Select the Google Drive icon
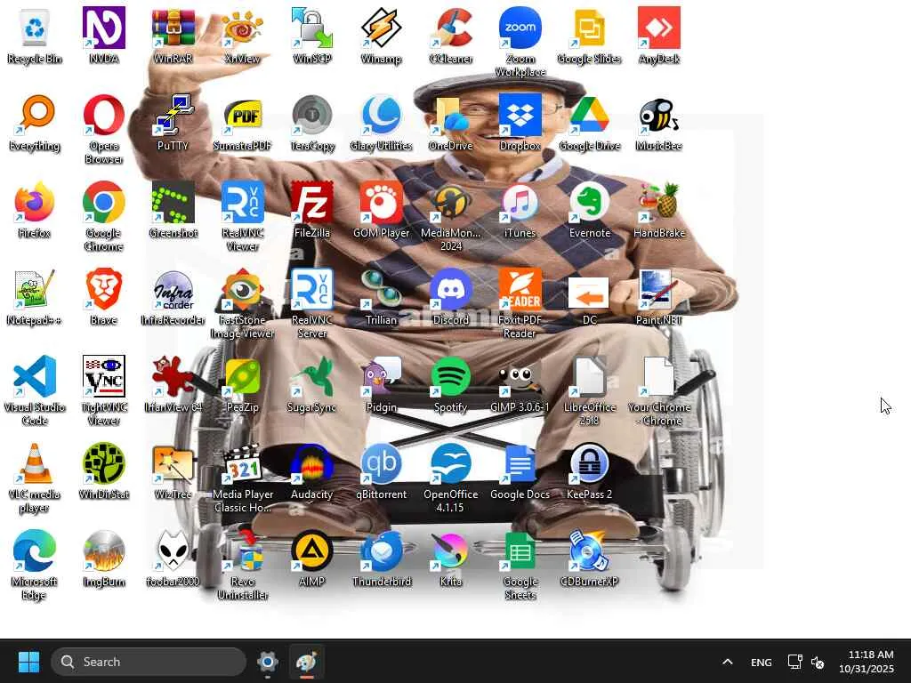 point(589,123)
